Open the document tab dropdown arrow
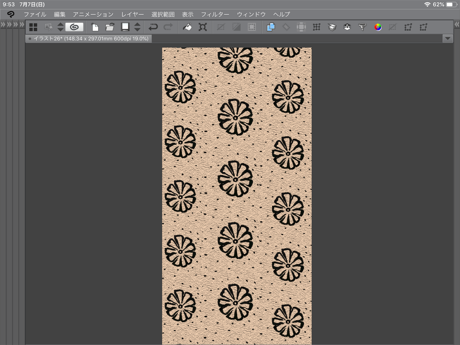The width and height of the screenshot is (460, 345). pos(447,38)
